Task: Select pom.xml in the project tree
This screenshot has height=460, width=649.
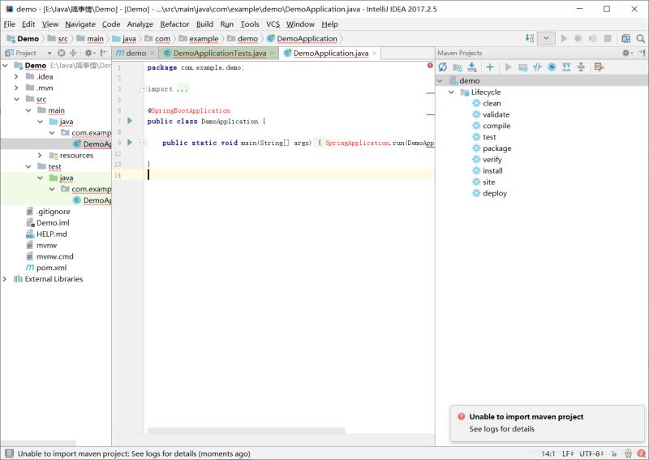Action: coord(50,268)
